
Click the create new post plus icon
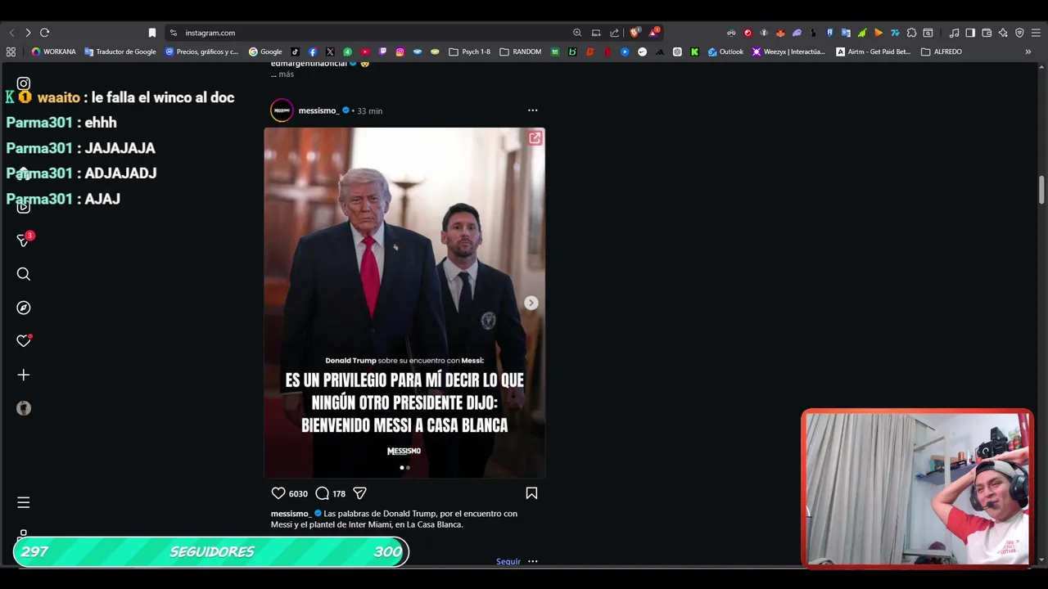(24, 375)
